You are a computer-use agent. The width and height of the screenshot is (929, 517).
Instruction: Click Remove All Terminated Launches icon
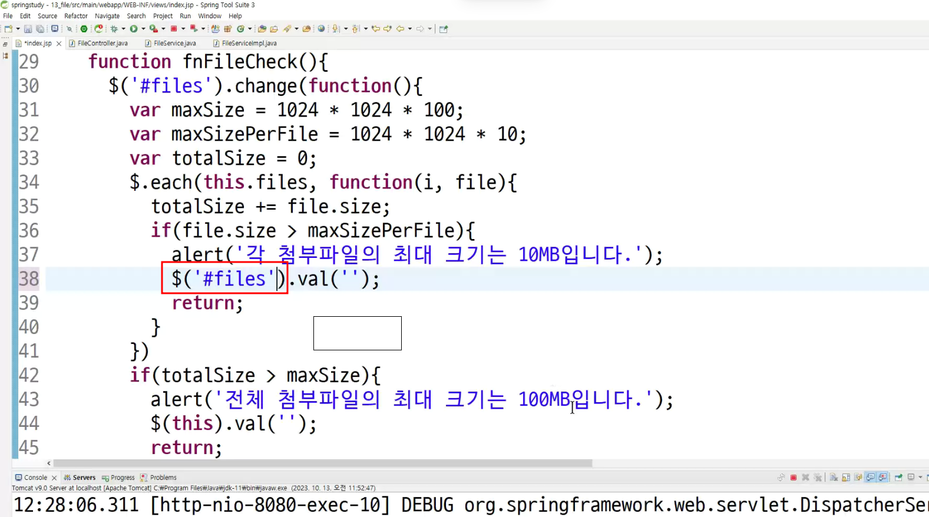point(818,478)
